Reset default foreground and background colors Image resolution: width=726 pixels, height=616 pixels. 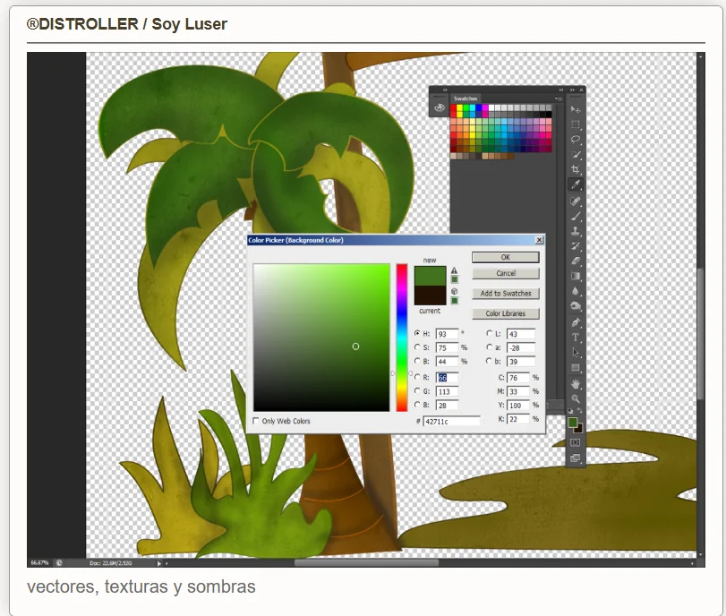pos(570,411)
